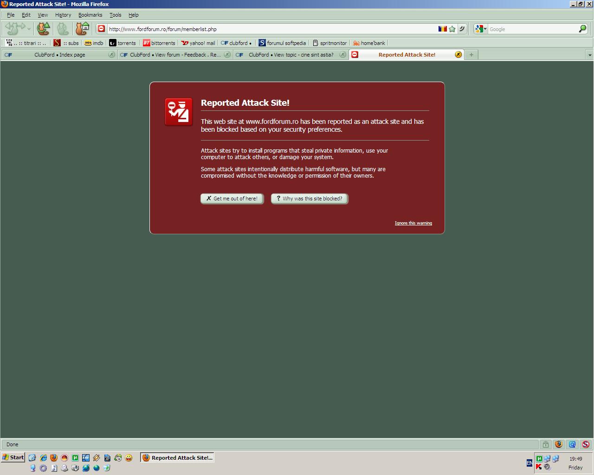
Task: Open Internet Explorer from quick launch
Action: tap(43, 458)
